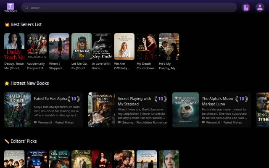The image size is (269, 168).
Task: Open the user profile icon
Action: click(x=260, y=8)
